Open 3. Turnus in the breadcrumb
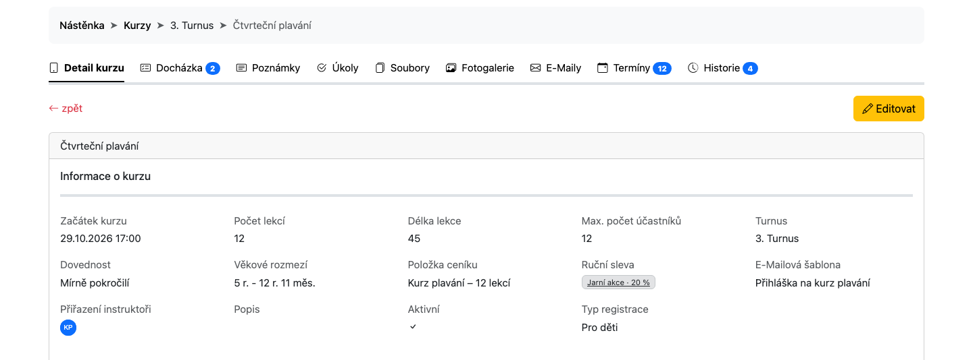This screenshot has height=360, width=973. point(192,26)
